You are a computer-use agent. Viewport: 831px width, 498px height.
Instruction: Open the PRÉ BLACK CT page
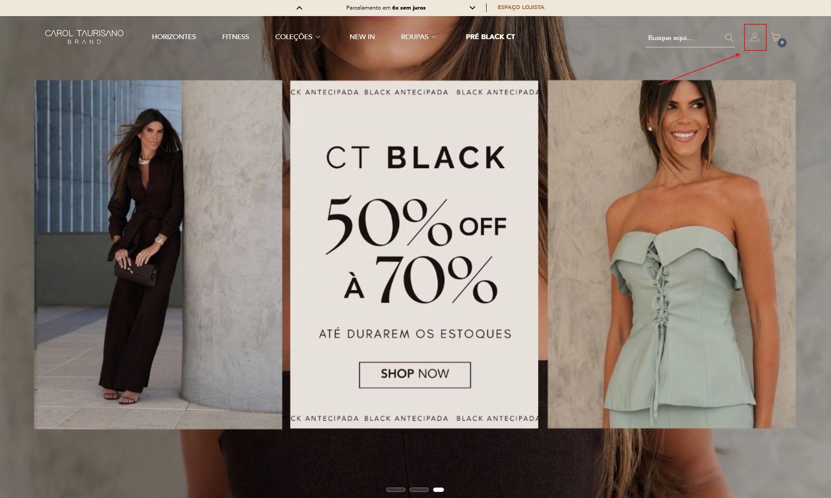491,37
